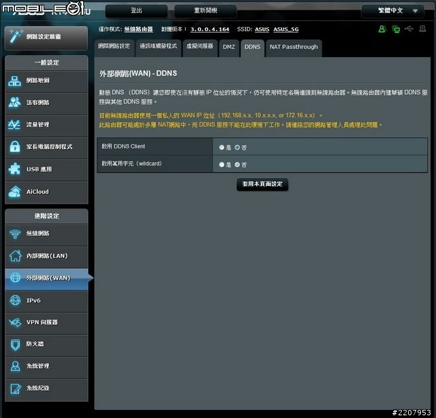Open the 通訊埠觸發程式 tab
Image resolution: width=436 pixels, height=418 pixels.
[157, 46]
